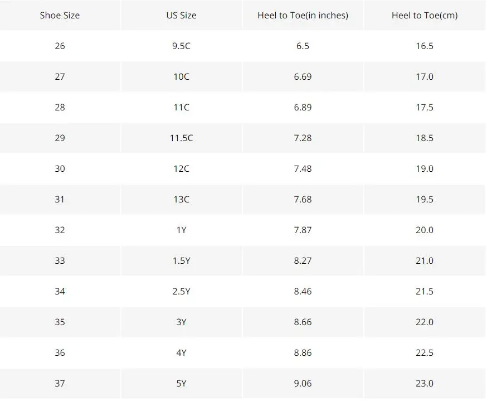This screenshot has height=401, width=487.
Task: Click the 6.69 inches cell
Action: coord(303,76)
